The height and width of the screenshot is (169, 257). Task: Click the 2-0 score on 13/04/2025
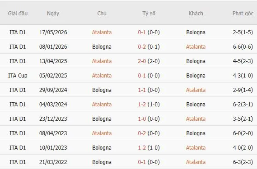click(142, 61)
